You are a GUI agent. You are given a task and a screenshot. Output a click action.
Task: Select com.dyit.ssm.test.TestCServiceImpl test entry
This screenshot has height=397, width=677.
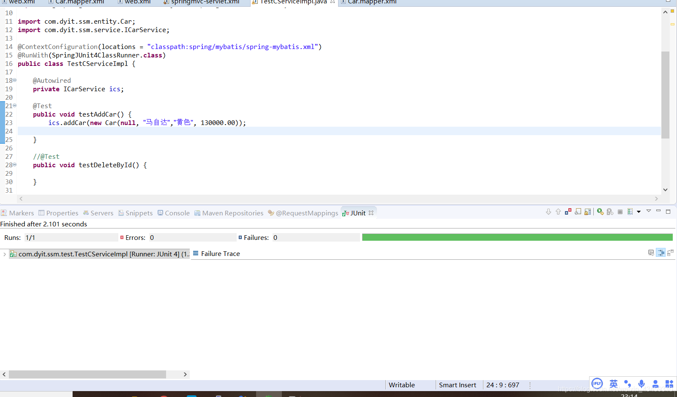99,254
